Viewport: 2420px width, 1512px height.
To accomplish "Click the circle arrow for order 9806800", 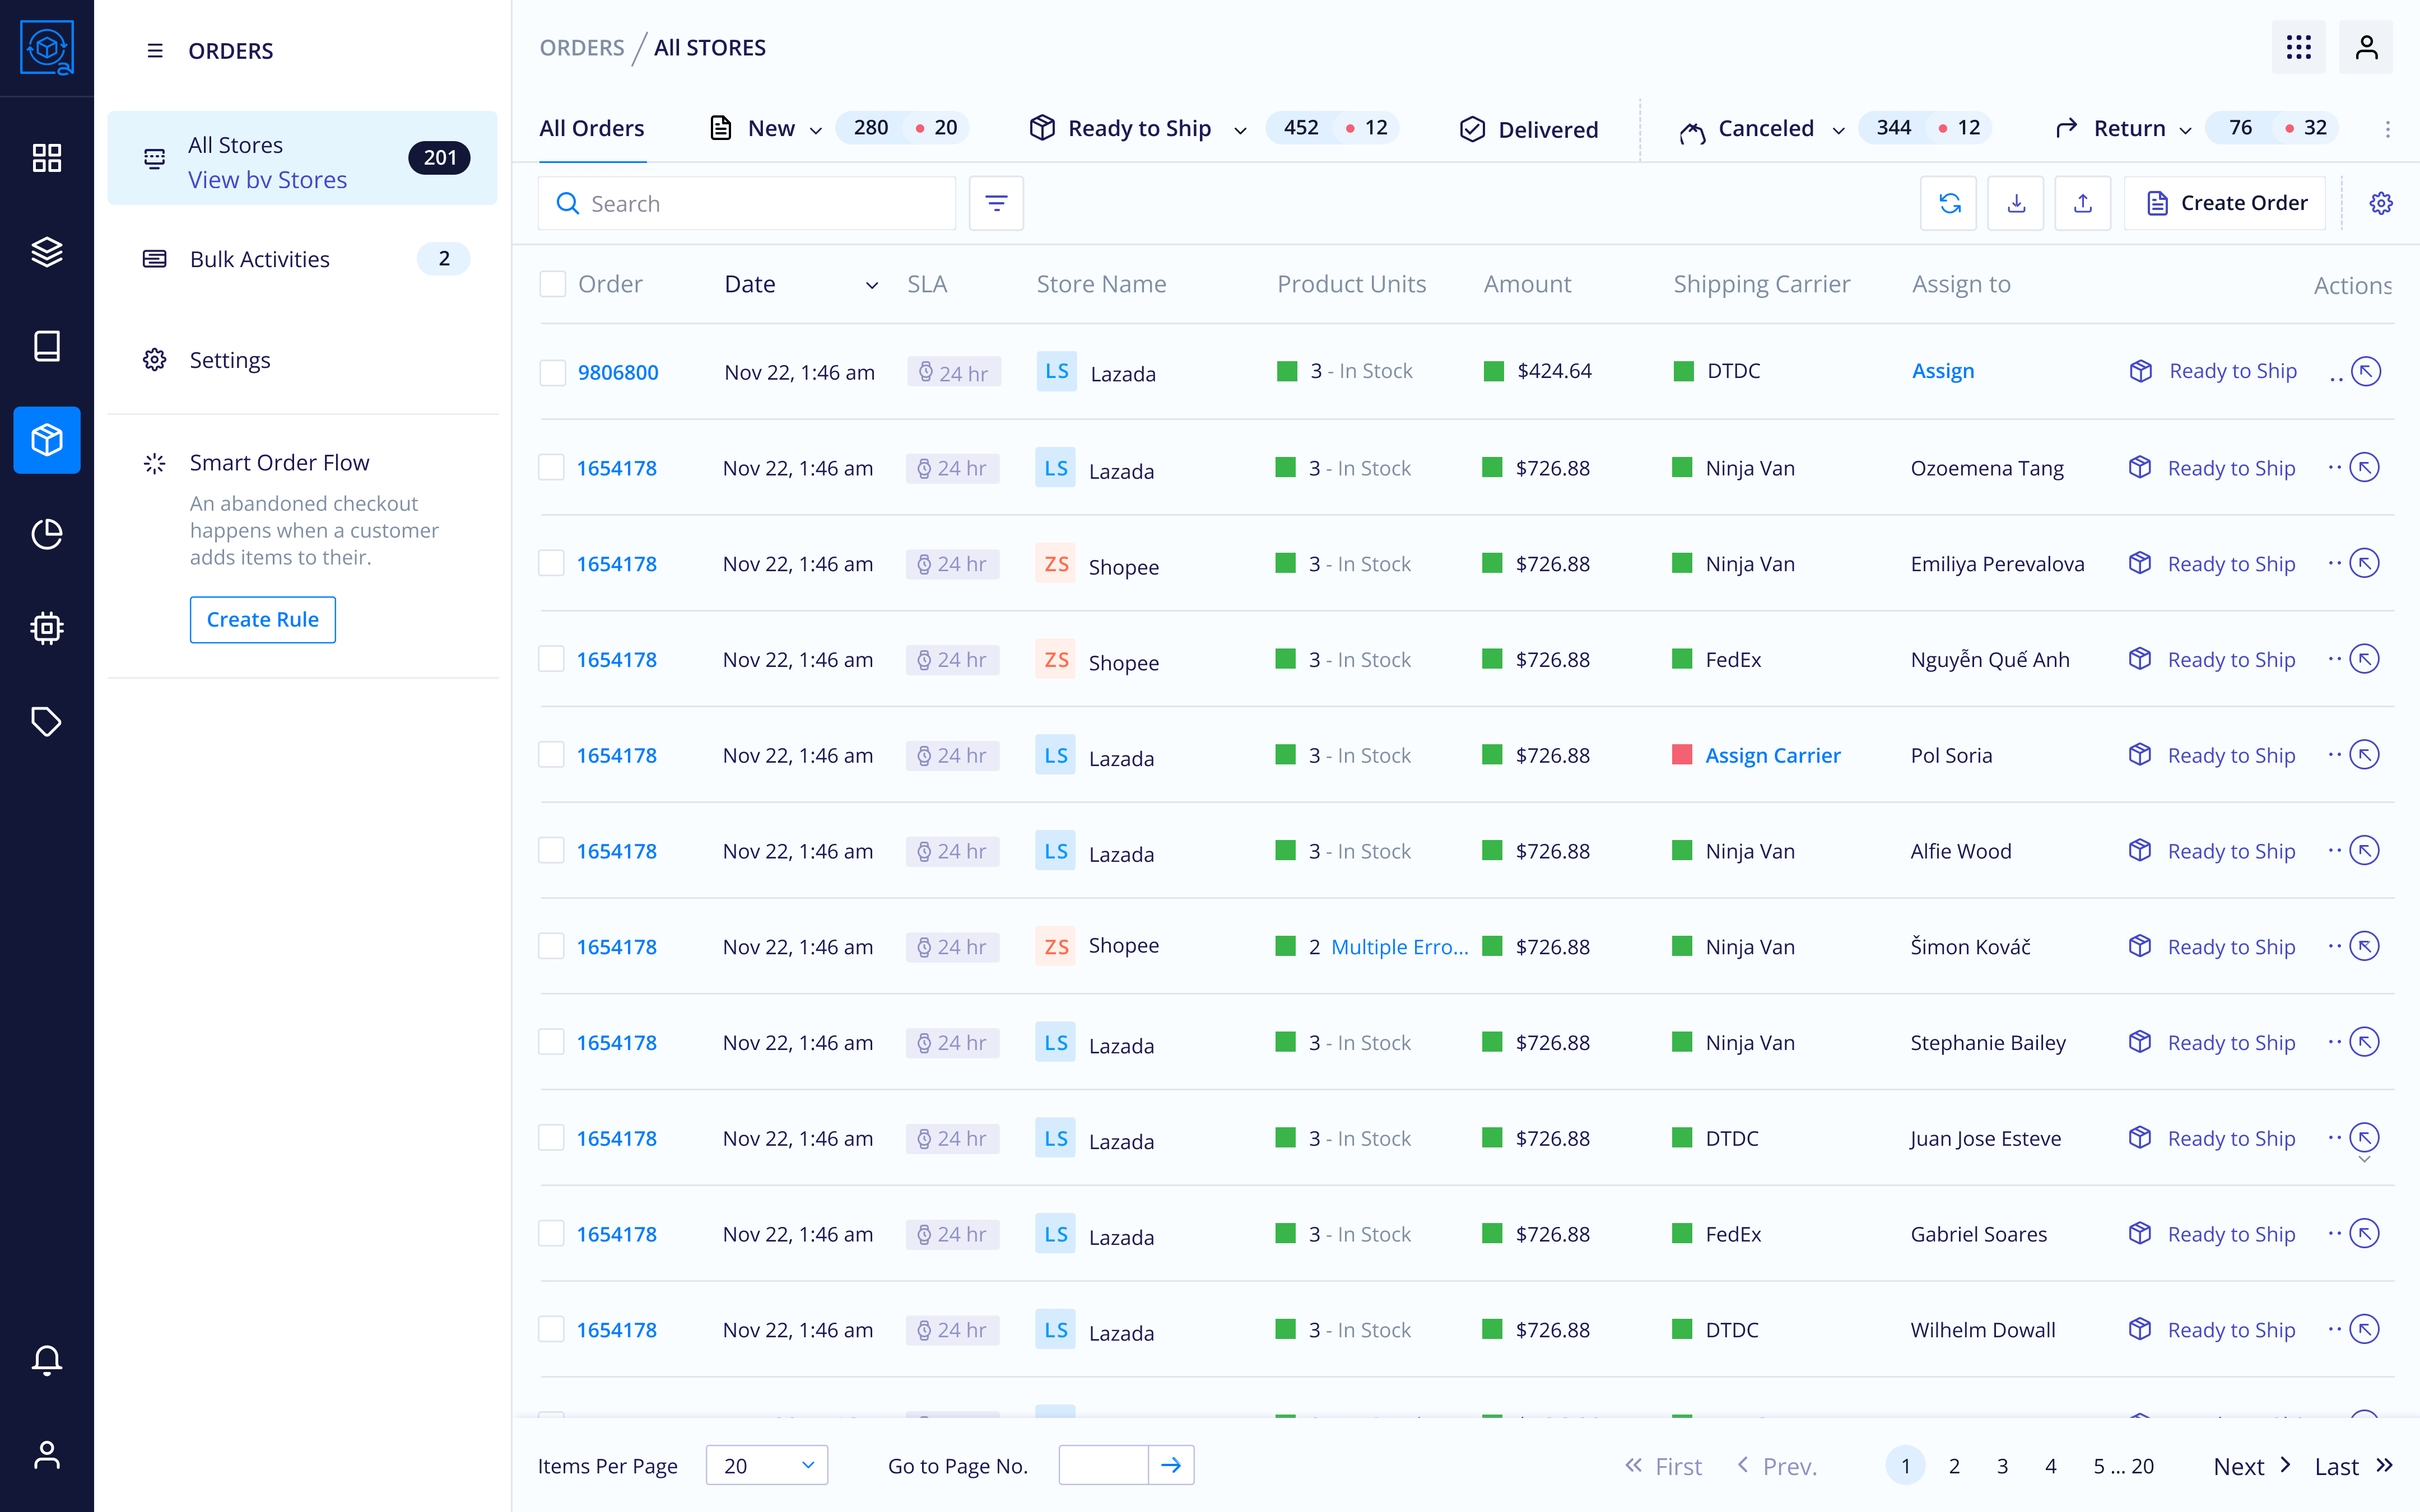I will pyautogui.click(x=2365, y=371).
